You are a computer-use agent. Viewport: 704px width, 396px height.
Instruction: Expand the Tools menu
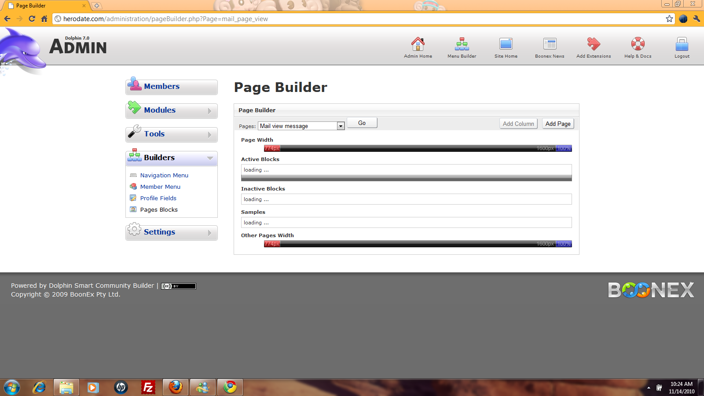click(x=172, y=134)
